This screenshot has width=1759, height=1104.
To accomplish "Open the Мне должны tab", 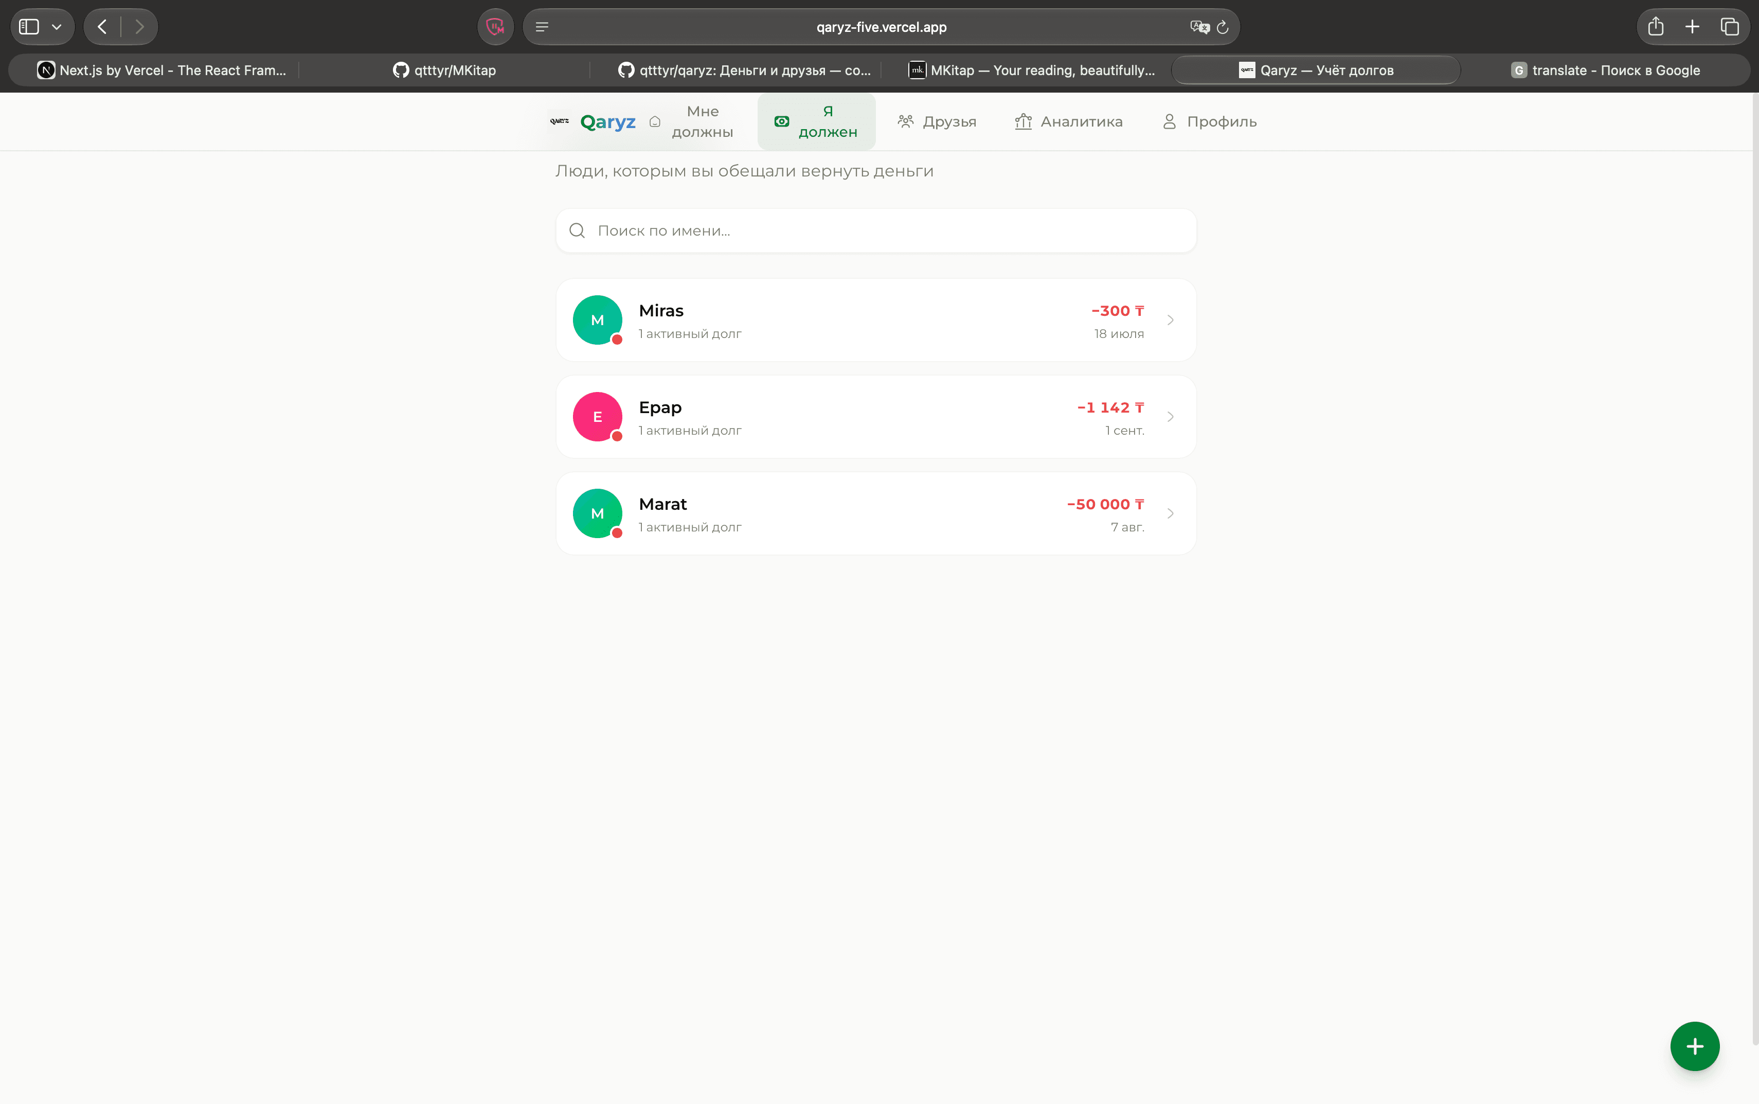I will 691,121.
